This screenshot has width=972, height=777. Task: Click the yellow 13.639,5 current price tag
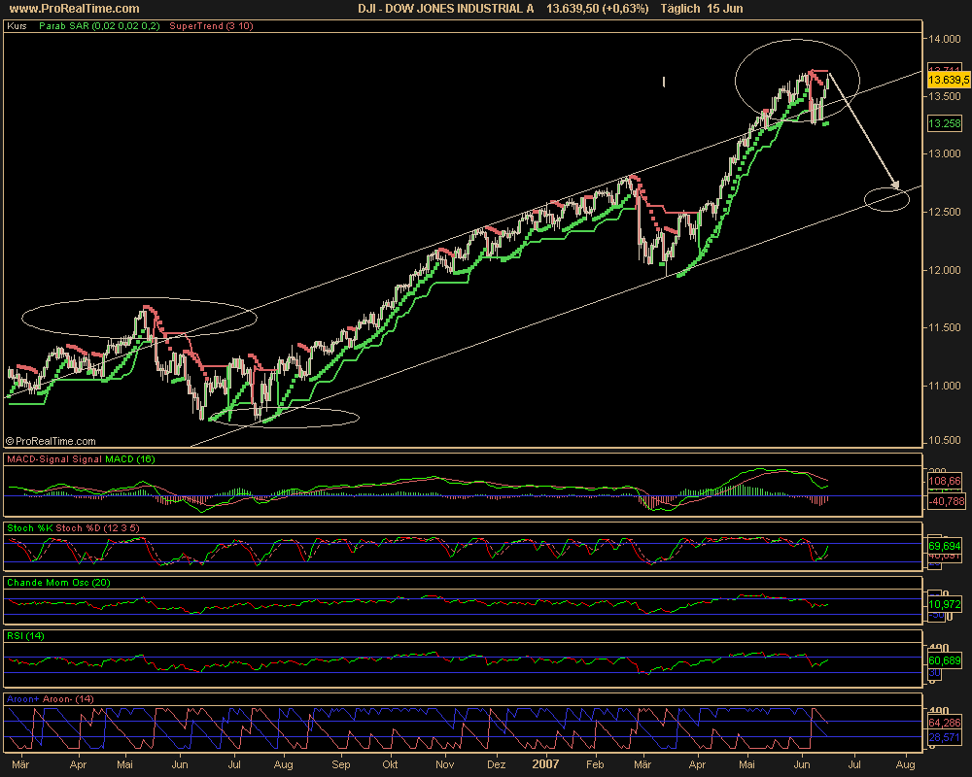[x=949, y=80]
